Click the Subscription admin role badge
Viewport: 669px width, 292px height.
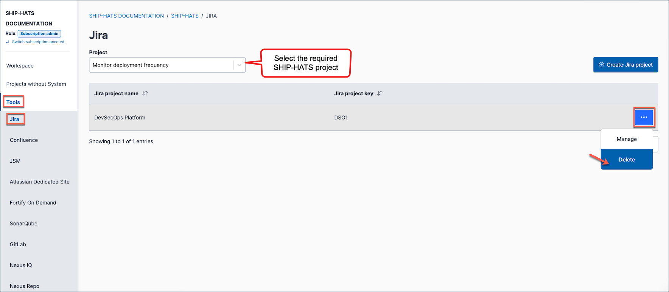[39, 34]
